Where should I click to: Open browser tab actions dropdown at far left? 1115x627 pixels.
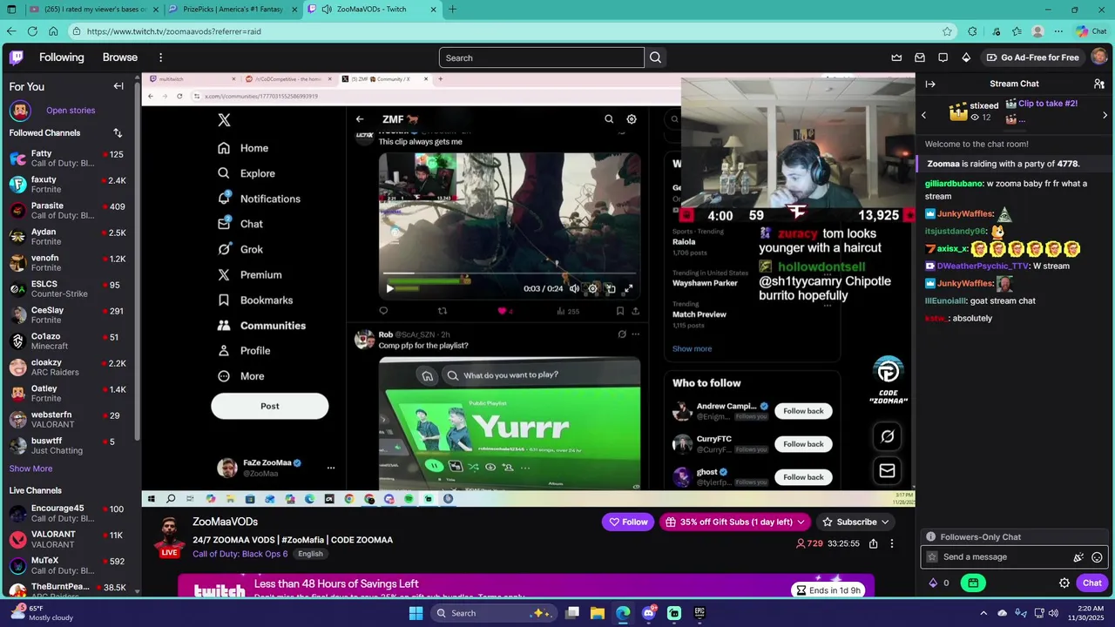pos(10,10)
